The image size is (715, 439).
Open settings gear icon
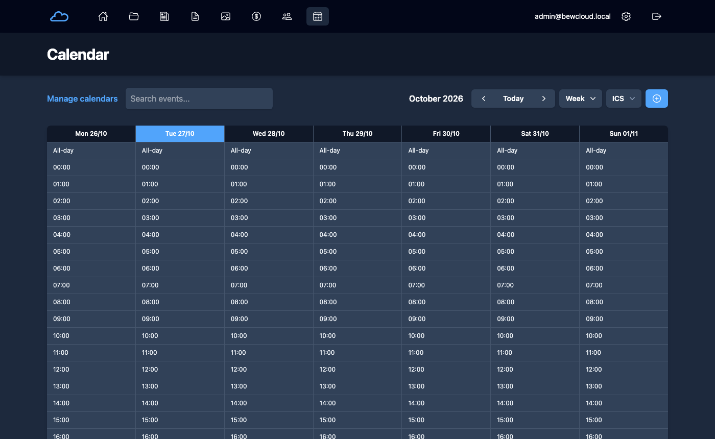[x=626, y=16]
